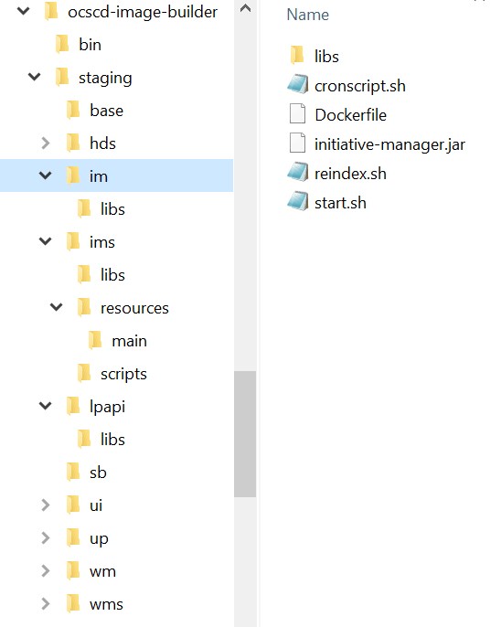Collapse the lpapi folder node
501x627 pixels.
click(46, 406)
